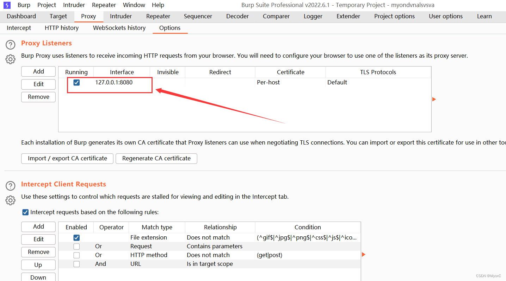The width and height of the screenshot is (506, 281).
Task: Switch to the Decoder tab
Action: [237, 16]
